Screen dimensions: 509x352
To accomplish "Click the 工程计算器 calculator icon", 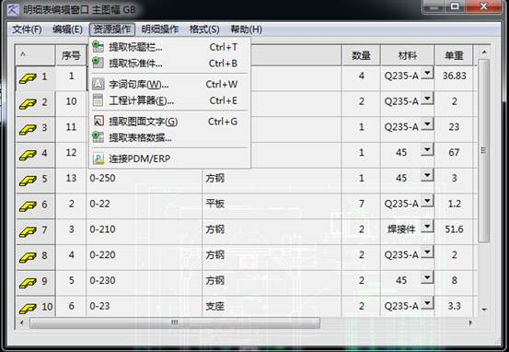I will (x=98, y=100).
